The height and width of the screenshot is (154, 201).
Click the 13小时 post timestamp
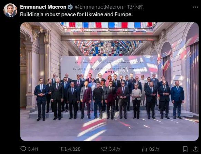(135, 7)
